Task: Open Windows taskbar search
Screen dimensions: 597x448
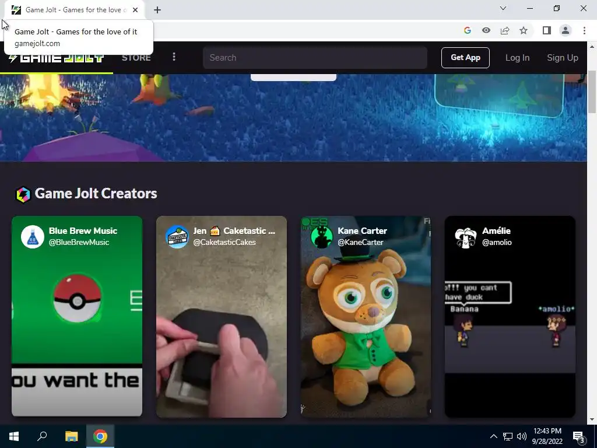Action: pyautogui.click(x=42, y=436)
